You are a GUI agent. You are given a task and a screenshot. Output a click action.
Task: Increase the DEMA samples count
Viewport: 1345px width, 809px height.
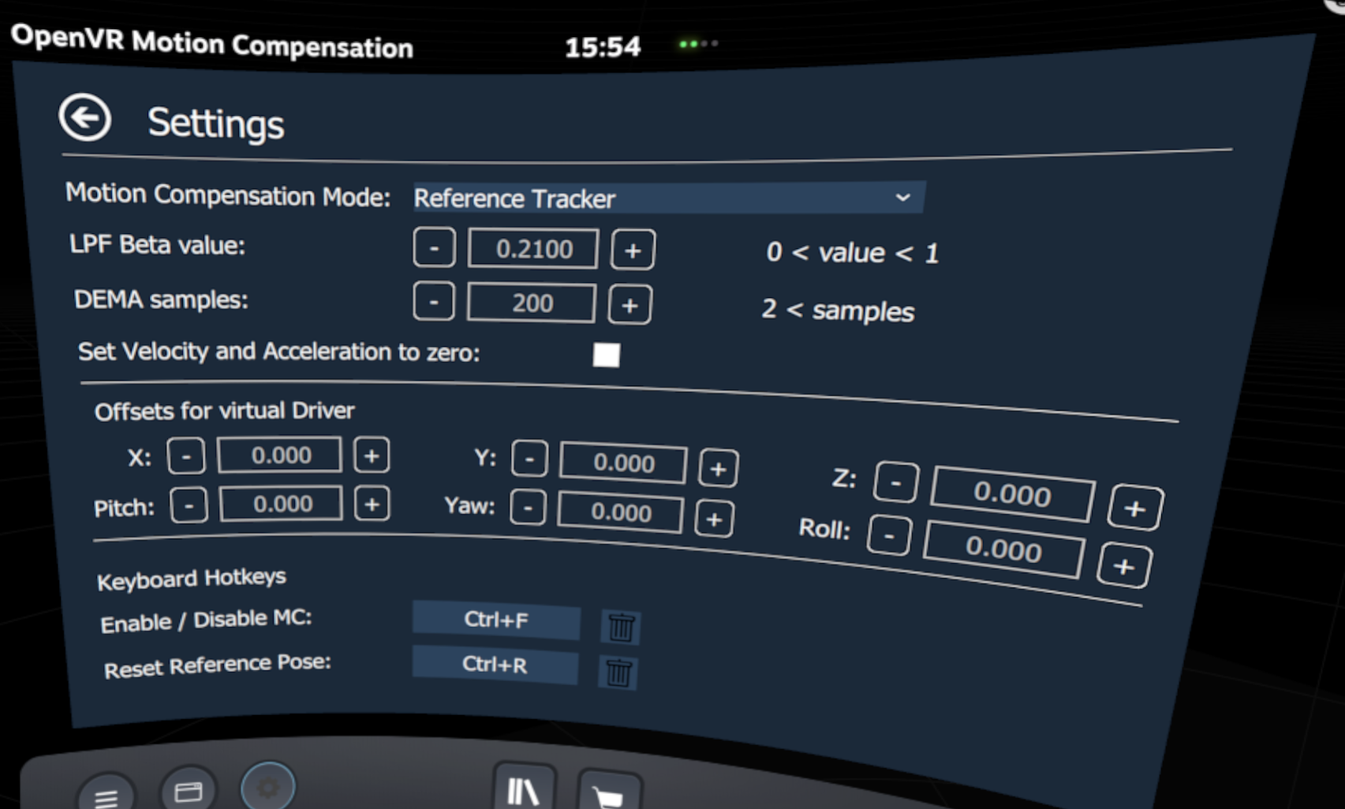[x=630, y=305]
